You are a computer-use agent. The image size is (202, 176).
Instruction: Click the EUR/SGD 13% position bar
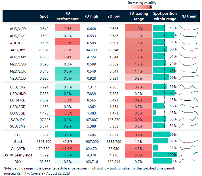pos(155,113)
